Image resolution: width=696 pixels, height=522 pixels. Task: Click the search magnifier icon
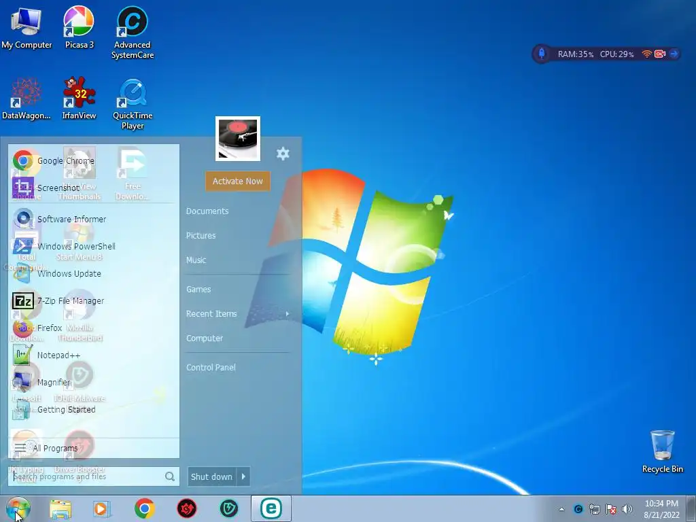pyautogui.click(x=169, y=476)
